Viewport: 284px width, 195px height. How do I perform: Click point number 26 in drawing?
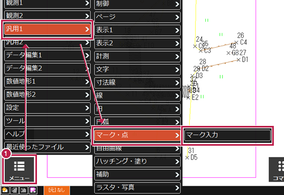coord(241,35)
